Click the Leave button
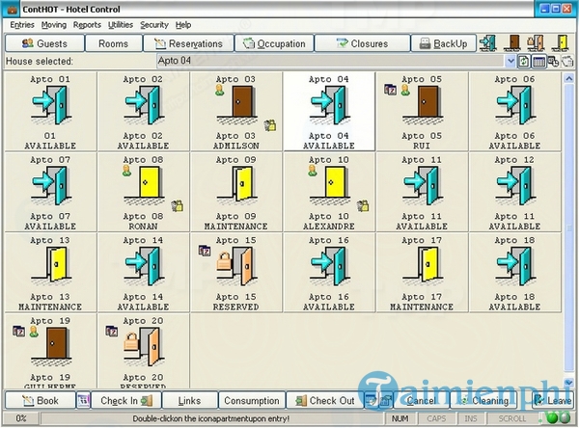This screenshot has height=428, width=579. [553, 400]
